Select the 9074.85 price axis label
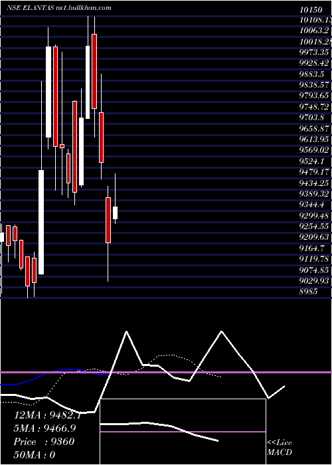 (x=314, y=270)
